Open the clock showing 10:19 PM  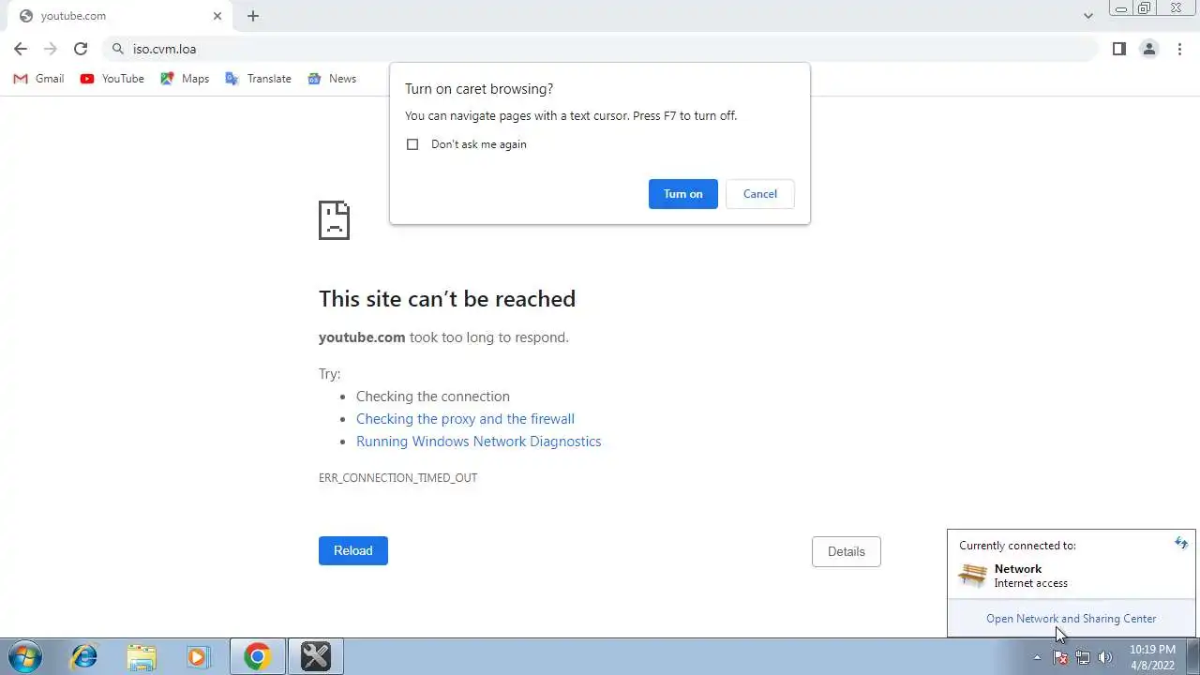1152,657
